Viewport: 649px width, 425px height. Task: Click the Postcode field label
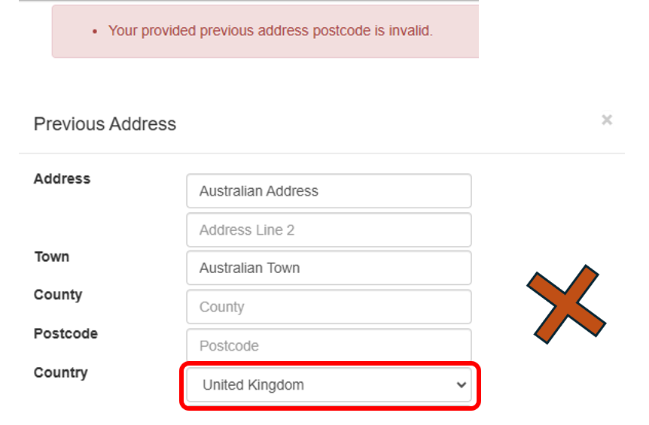(66, 333)
